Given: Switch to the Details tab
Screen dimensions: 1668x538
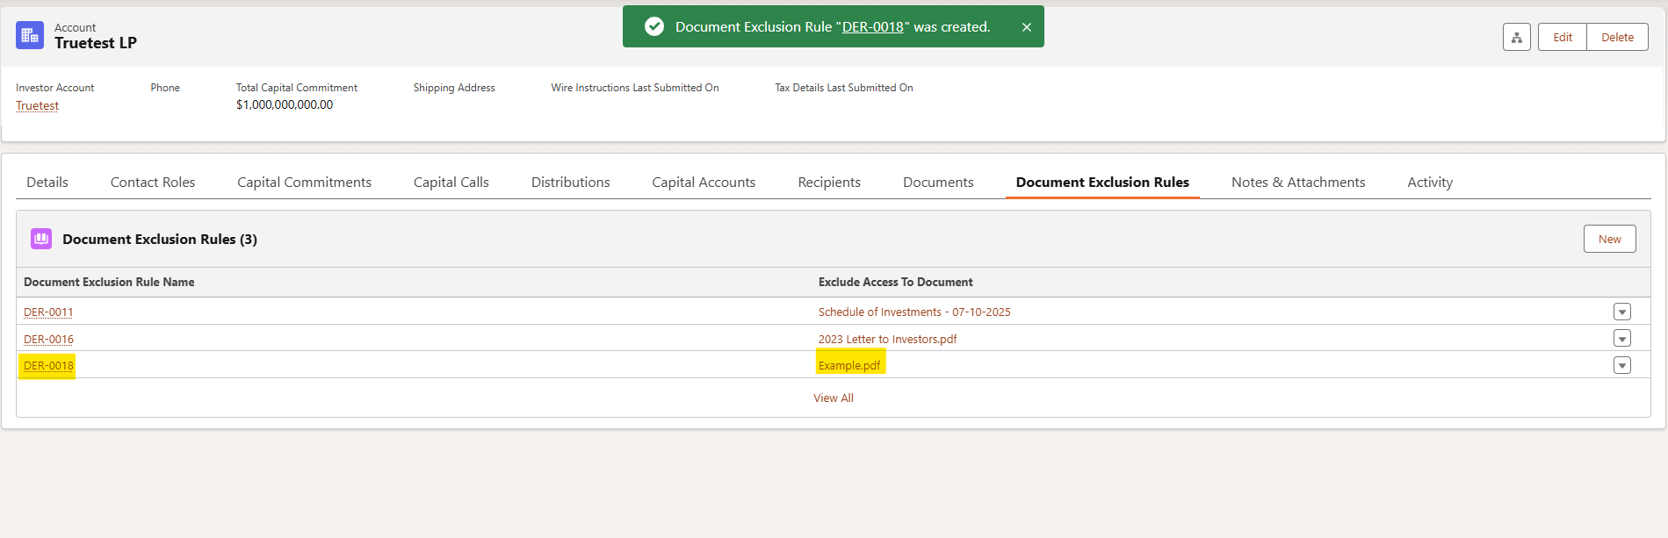Looking at the screenshot, I should tap(47, 182).
